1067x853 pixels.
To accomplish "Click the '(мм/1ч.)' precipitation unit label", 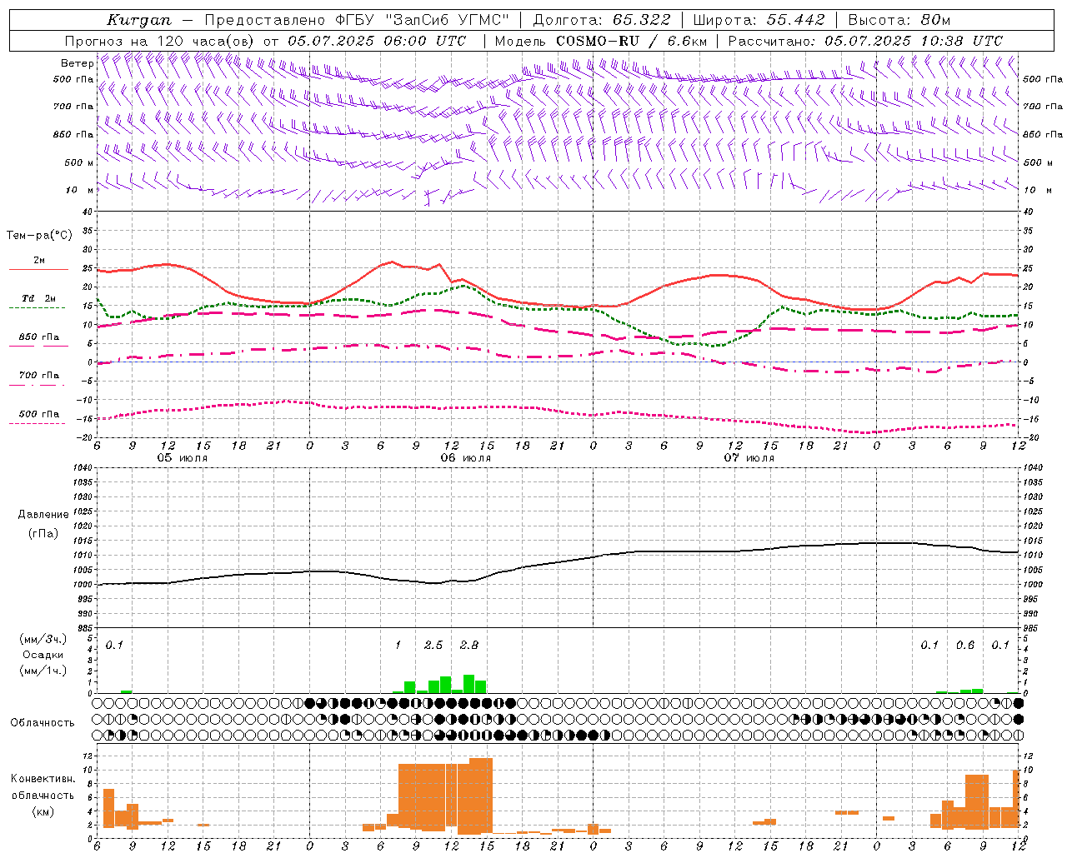I will [43, 671].
